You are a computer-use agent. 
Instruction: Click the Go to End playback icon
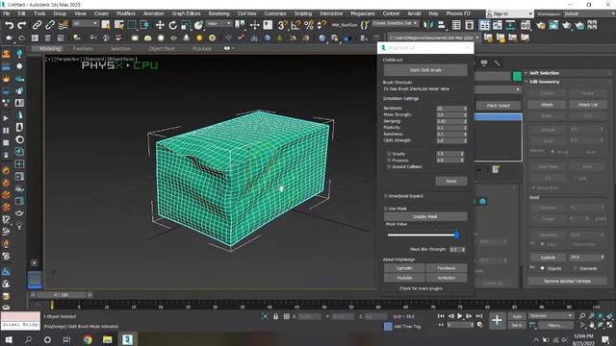[x=479, y=316]
